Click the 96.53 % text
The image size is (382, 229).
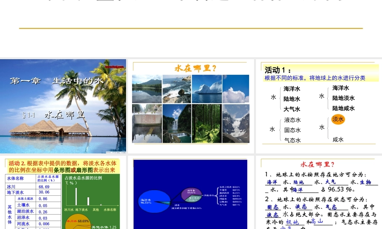click(340, 189)
